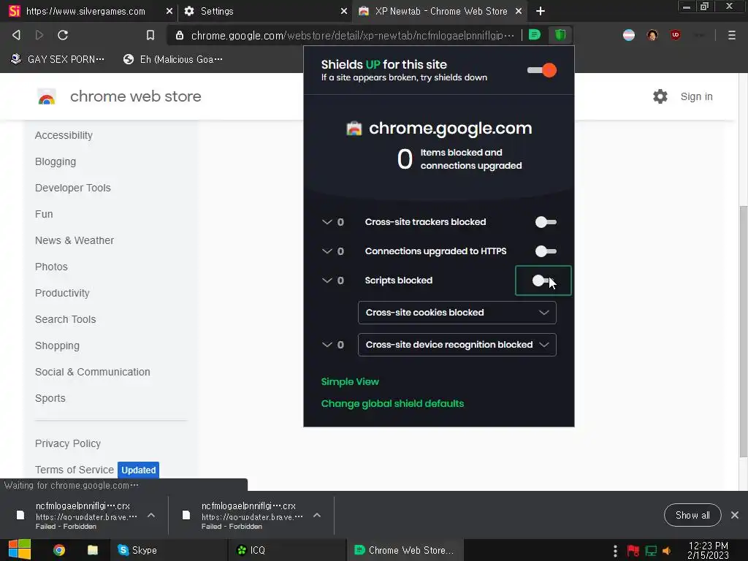748x561 pixels.
Task: Click the first failed ncfmlogaelpnniflgi crx download
Action: click(86, 515)
